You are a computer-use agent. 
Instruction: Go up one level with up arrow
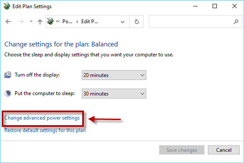point(40,22)
